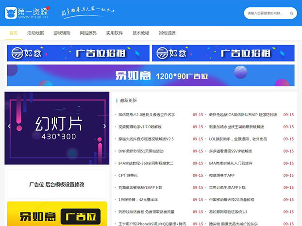
Task: Click the yellow 易如意 广告位 sidebar banner
Action: coord(57,214)
